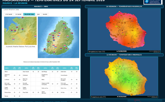Select the Signal Mountain station cell
The image size is (165, 102).
45,92
